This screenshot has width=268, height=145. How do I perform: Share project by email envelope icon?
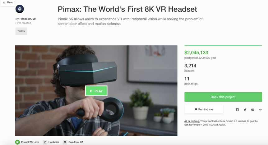click(253, 110)
